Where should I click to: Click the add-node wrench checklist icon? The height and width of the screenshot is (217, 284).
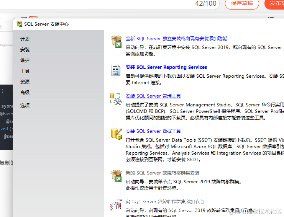(x=116, y=204)
